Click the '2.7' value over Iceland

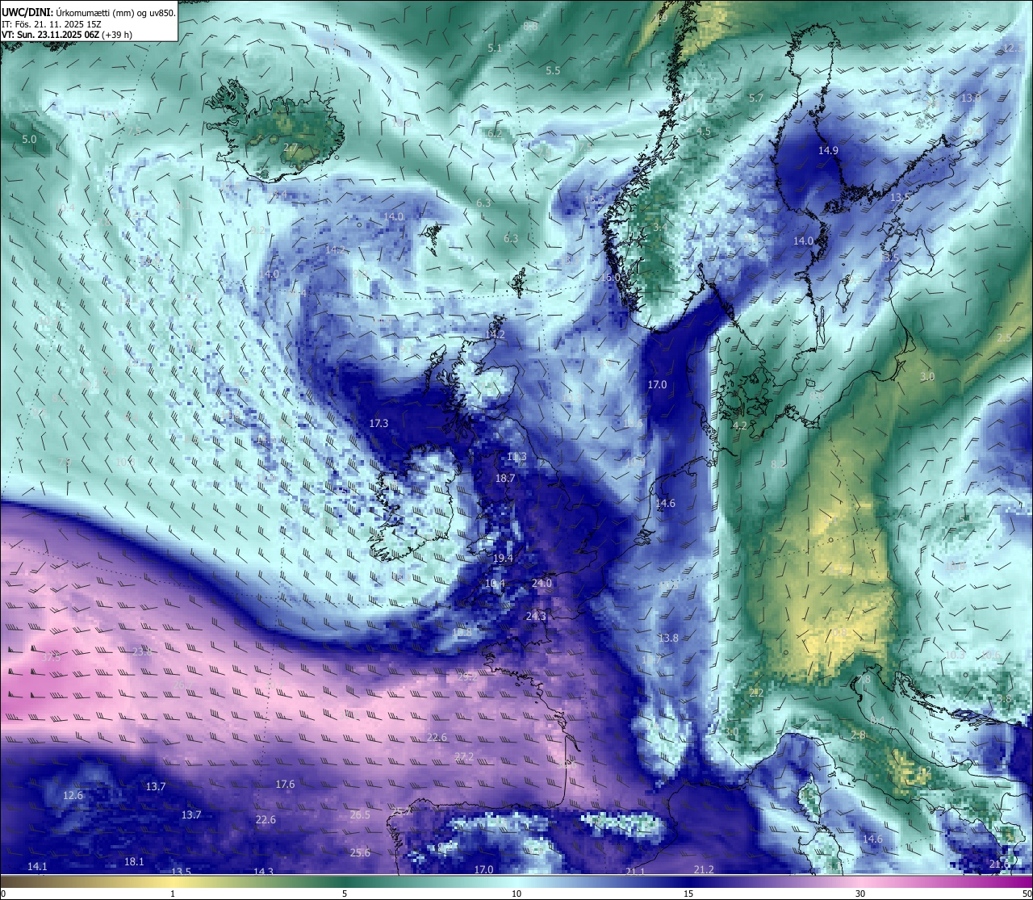[x=291, y=148]
